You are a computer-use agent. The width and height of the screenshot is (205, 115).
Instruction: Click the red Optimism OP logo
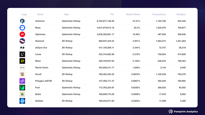click(x=22, y=34)
